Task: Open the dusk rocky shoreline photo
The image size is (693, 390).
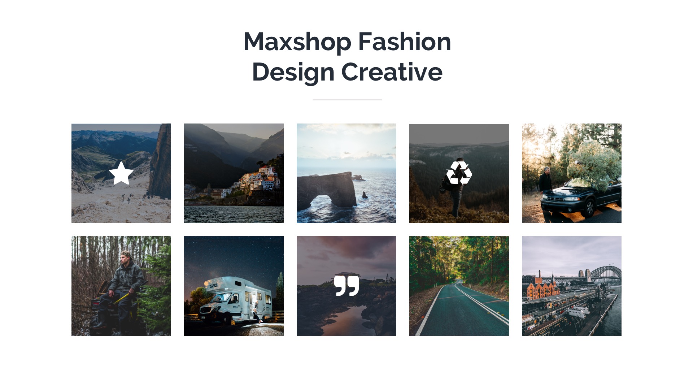Action: pos(346,286)
